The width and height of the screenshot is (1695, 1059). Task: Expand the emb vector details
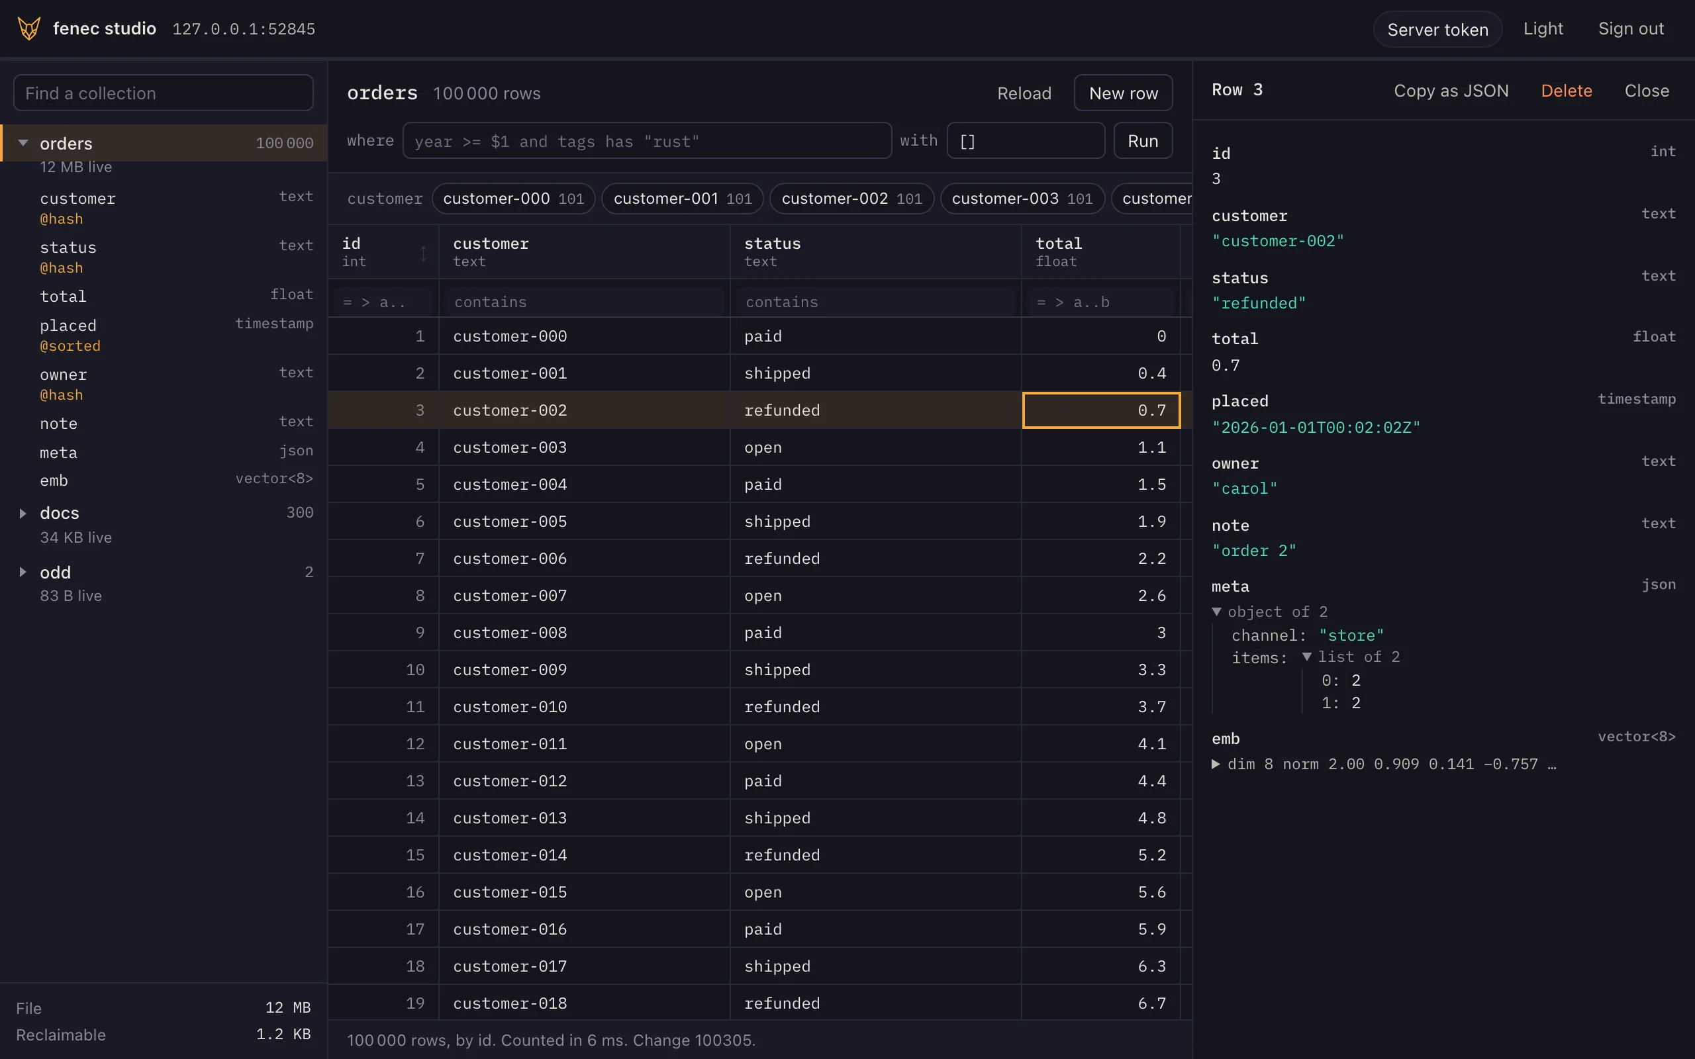pyautogui.click(x=1216, y=764)
